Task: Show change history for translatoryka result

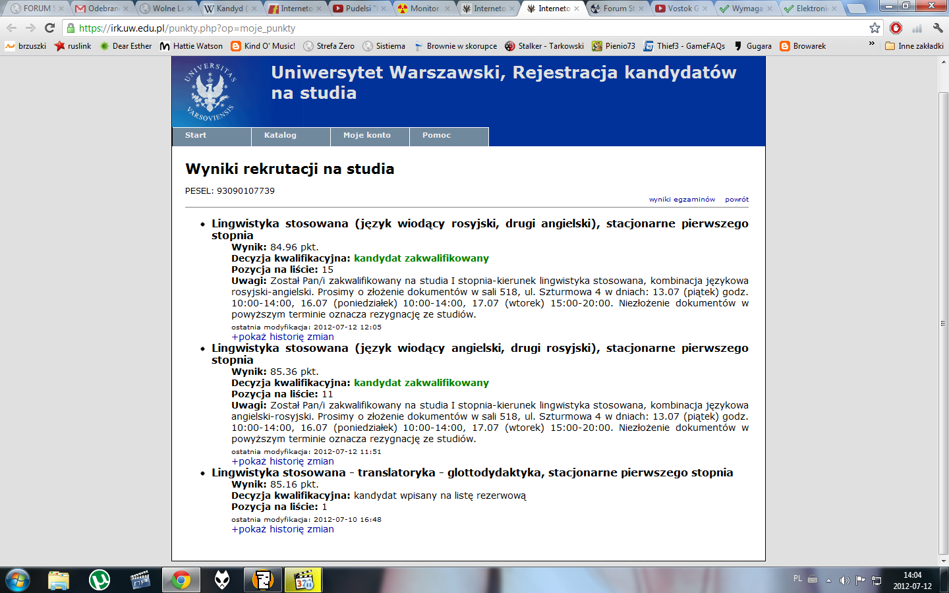Action: (283, 529)
